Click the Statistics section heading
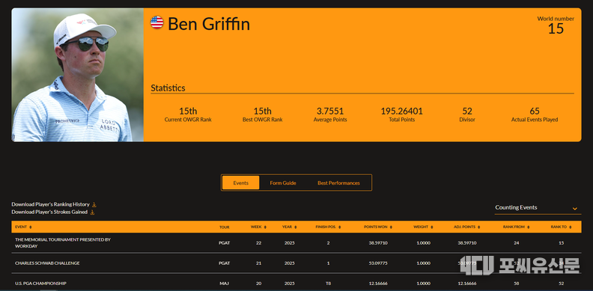This screenshot has height=291, width=593. [168, 88]
